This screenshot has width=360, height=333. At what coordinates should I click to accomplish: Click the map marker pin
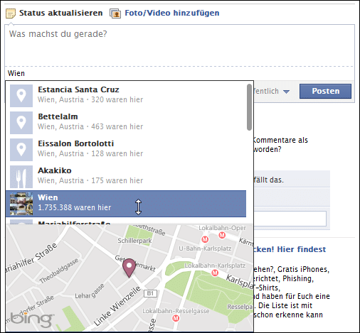click(x=129, y=268)
